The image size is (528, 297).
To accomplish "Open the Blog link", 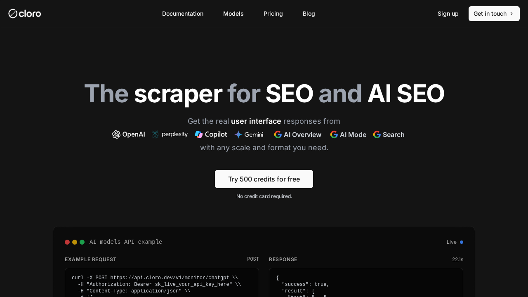I will click(x=309, y=14).
